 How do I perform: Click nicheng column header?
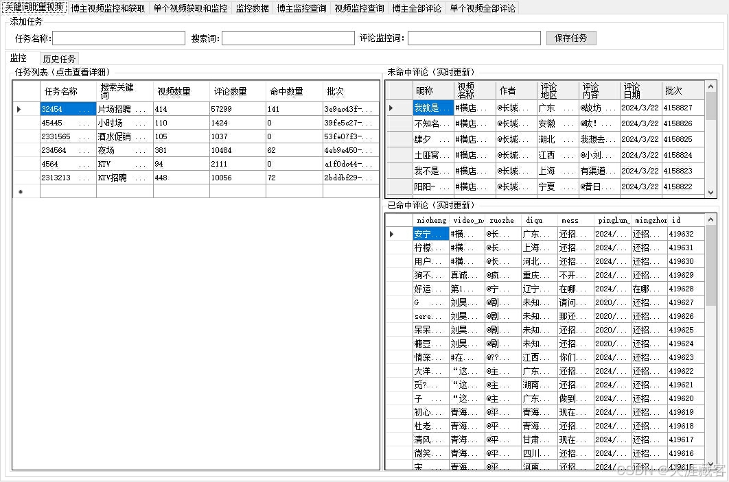[431, 220]
